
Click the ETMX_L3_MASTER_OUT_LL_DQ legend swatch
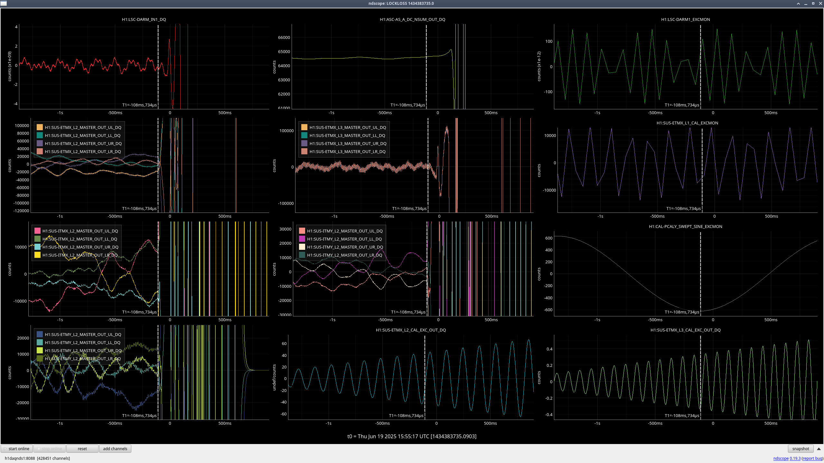tap(304, 135)
